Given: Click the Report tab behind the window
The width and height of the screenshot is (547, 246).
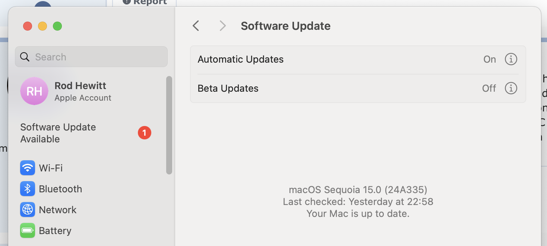Looking at the screenshot, I should tap(145, 2).
